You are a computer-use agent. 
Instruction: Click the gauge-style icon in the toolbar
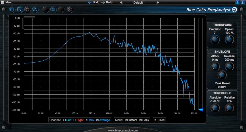(x=20, y=10)
